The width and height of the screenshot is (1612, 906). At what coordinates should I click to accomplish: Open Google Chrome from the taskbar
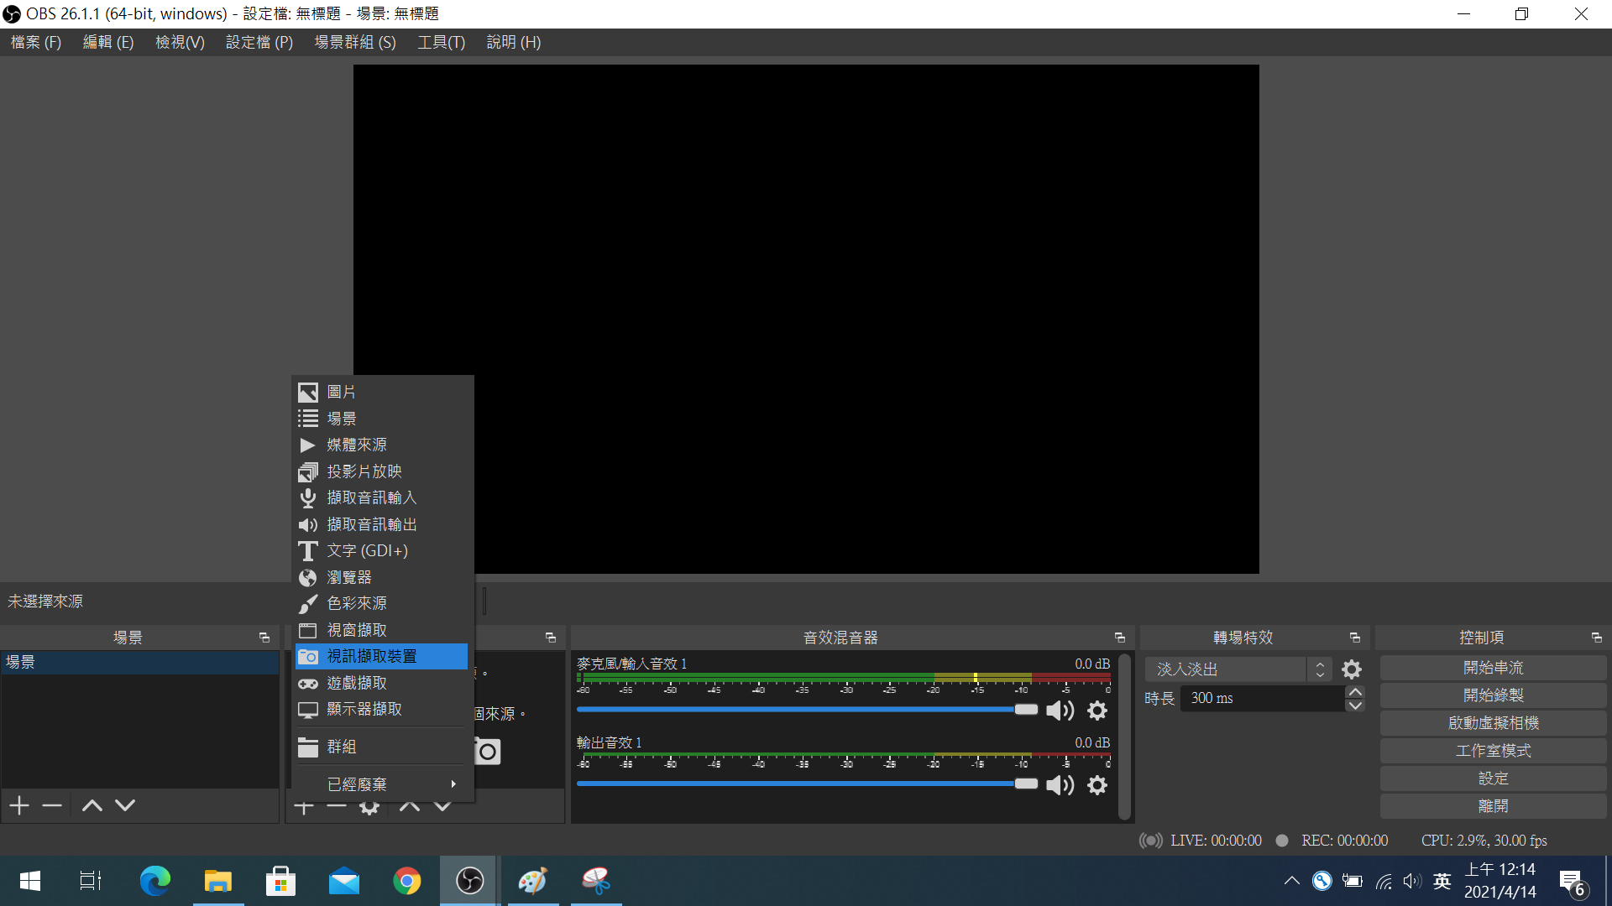pyautogui.click(x=407, y=881)
